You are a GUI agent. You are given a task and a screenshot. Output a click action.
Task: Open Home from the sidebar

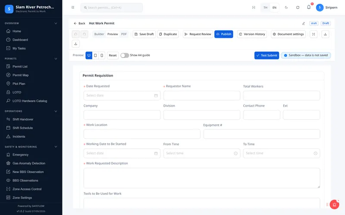pos(17,31)
